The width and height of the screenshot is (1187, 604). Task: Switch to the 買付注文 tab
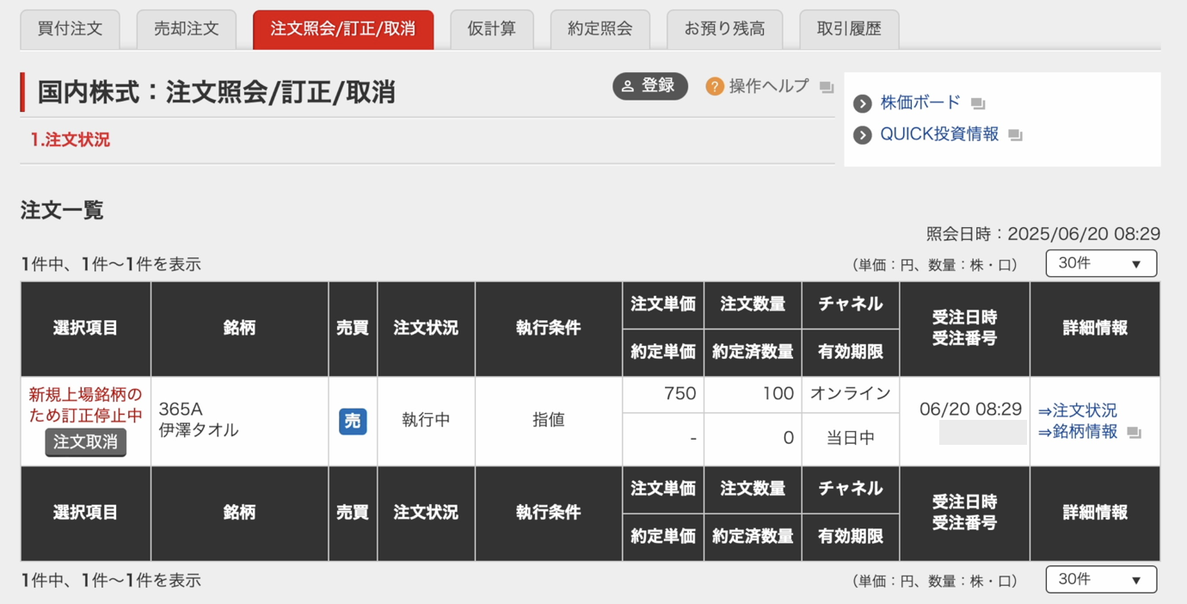tap(70, 28)
